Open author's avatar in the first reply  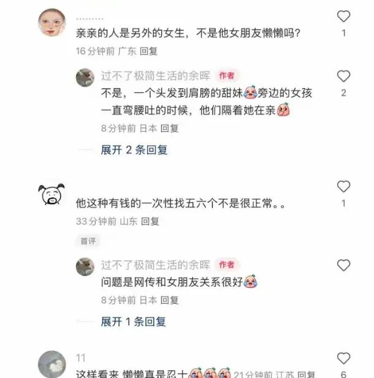pyautogui.click(x=85, y=78)
